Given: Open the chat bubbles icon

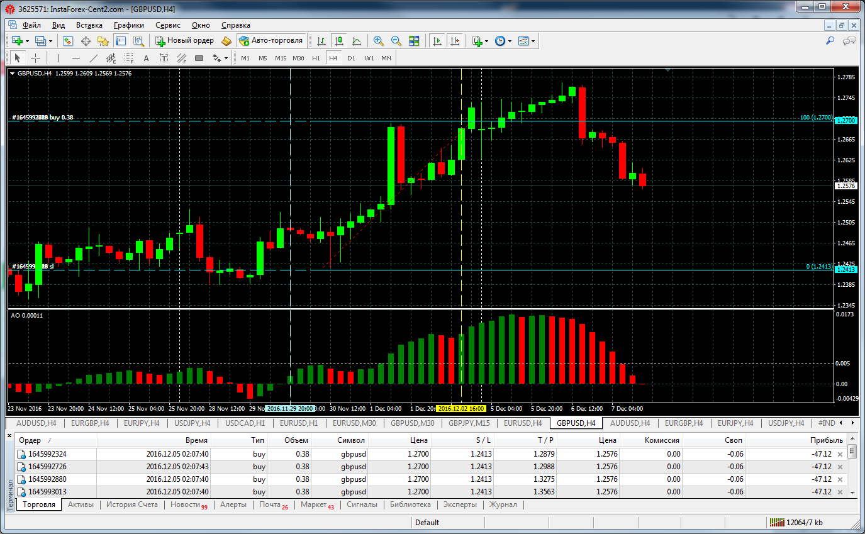Looking at the screenshot, I should pos(849,40).
